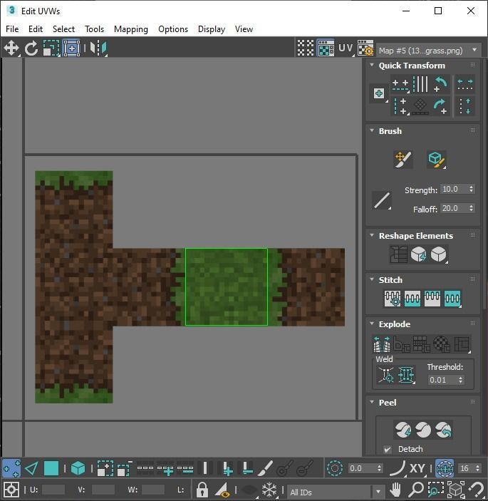
Task: Toggle Soft Selection circle icon
Action: [x=335, y=468]
